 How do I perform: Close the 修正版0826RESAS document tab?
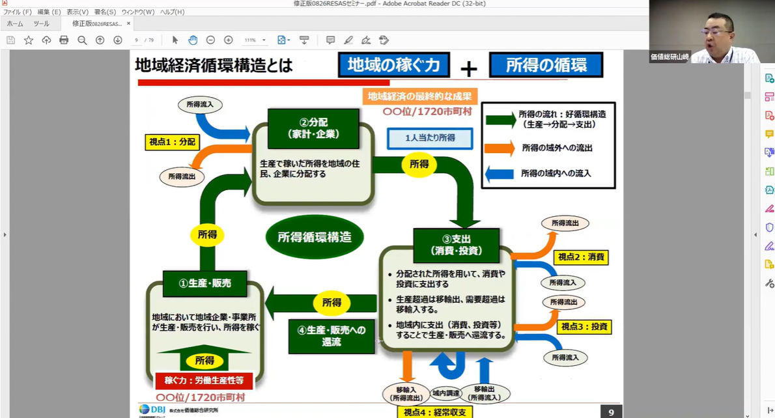(128, 23)
